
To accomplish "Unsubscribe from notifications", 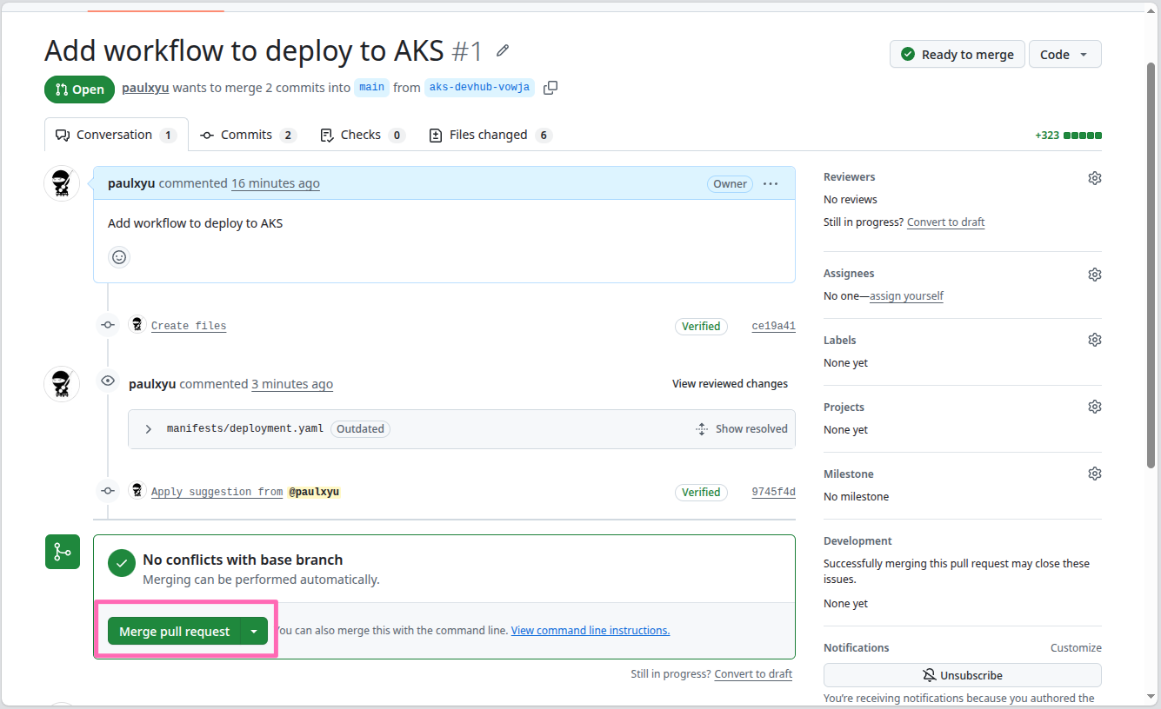I will [963, 675].
